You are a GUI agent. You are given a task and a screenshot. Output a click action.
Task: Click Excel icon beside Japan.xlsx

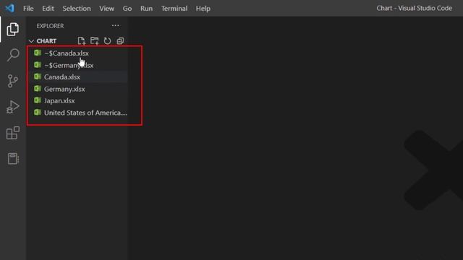pos(38,100)
